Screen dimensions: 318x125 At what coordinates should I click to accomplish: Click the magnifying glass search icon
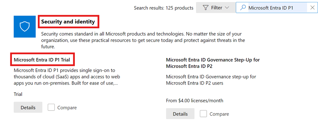[243, 8]
